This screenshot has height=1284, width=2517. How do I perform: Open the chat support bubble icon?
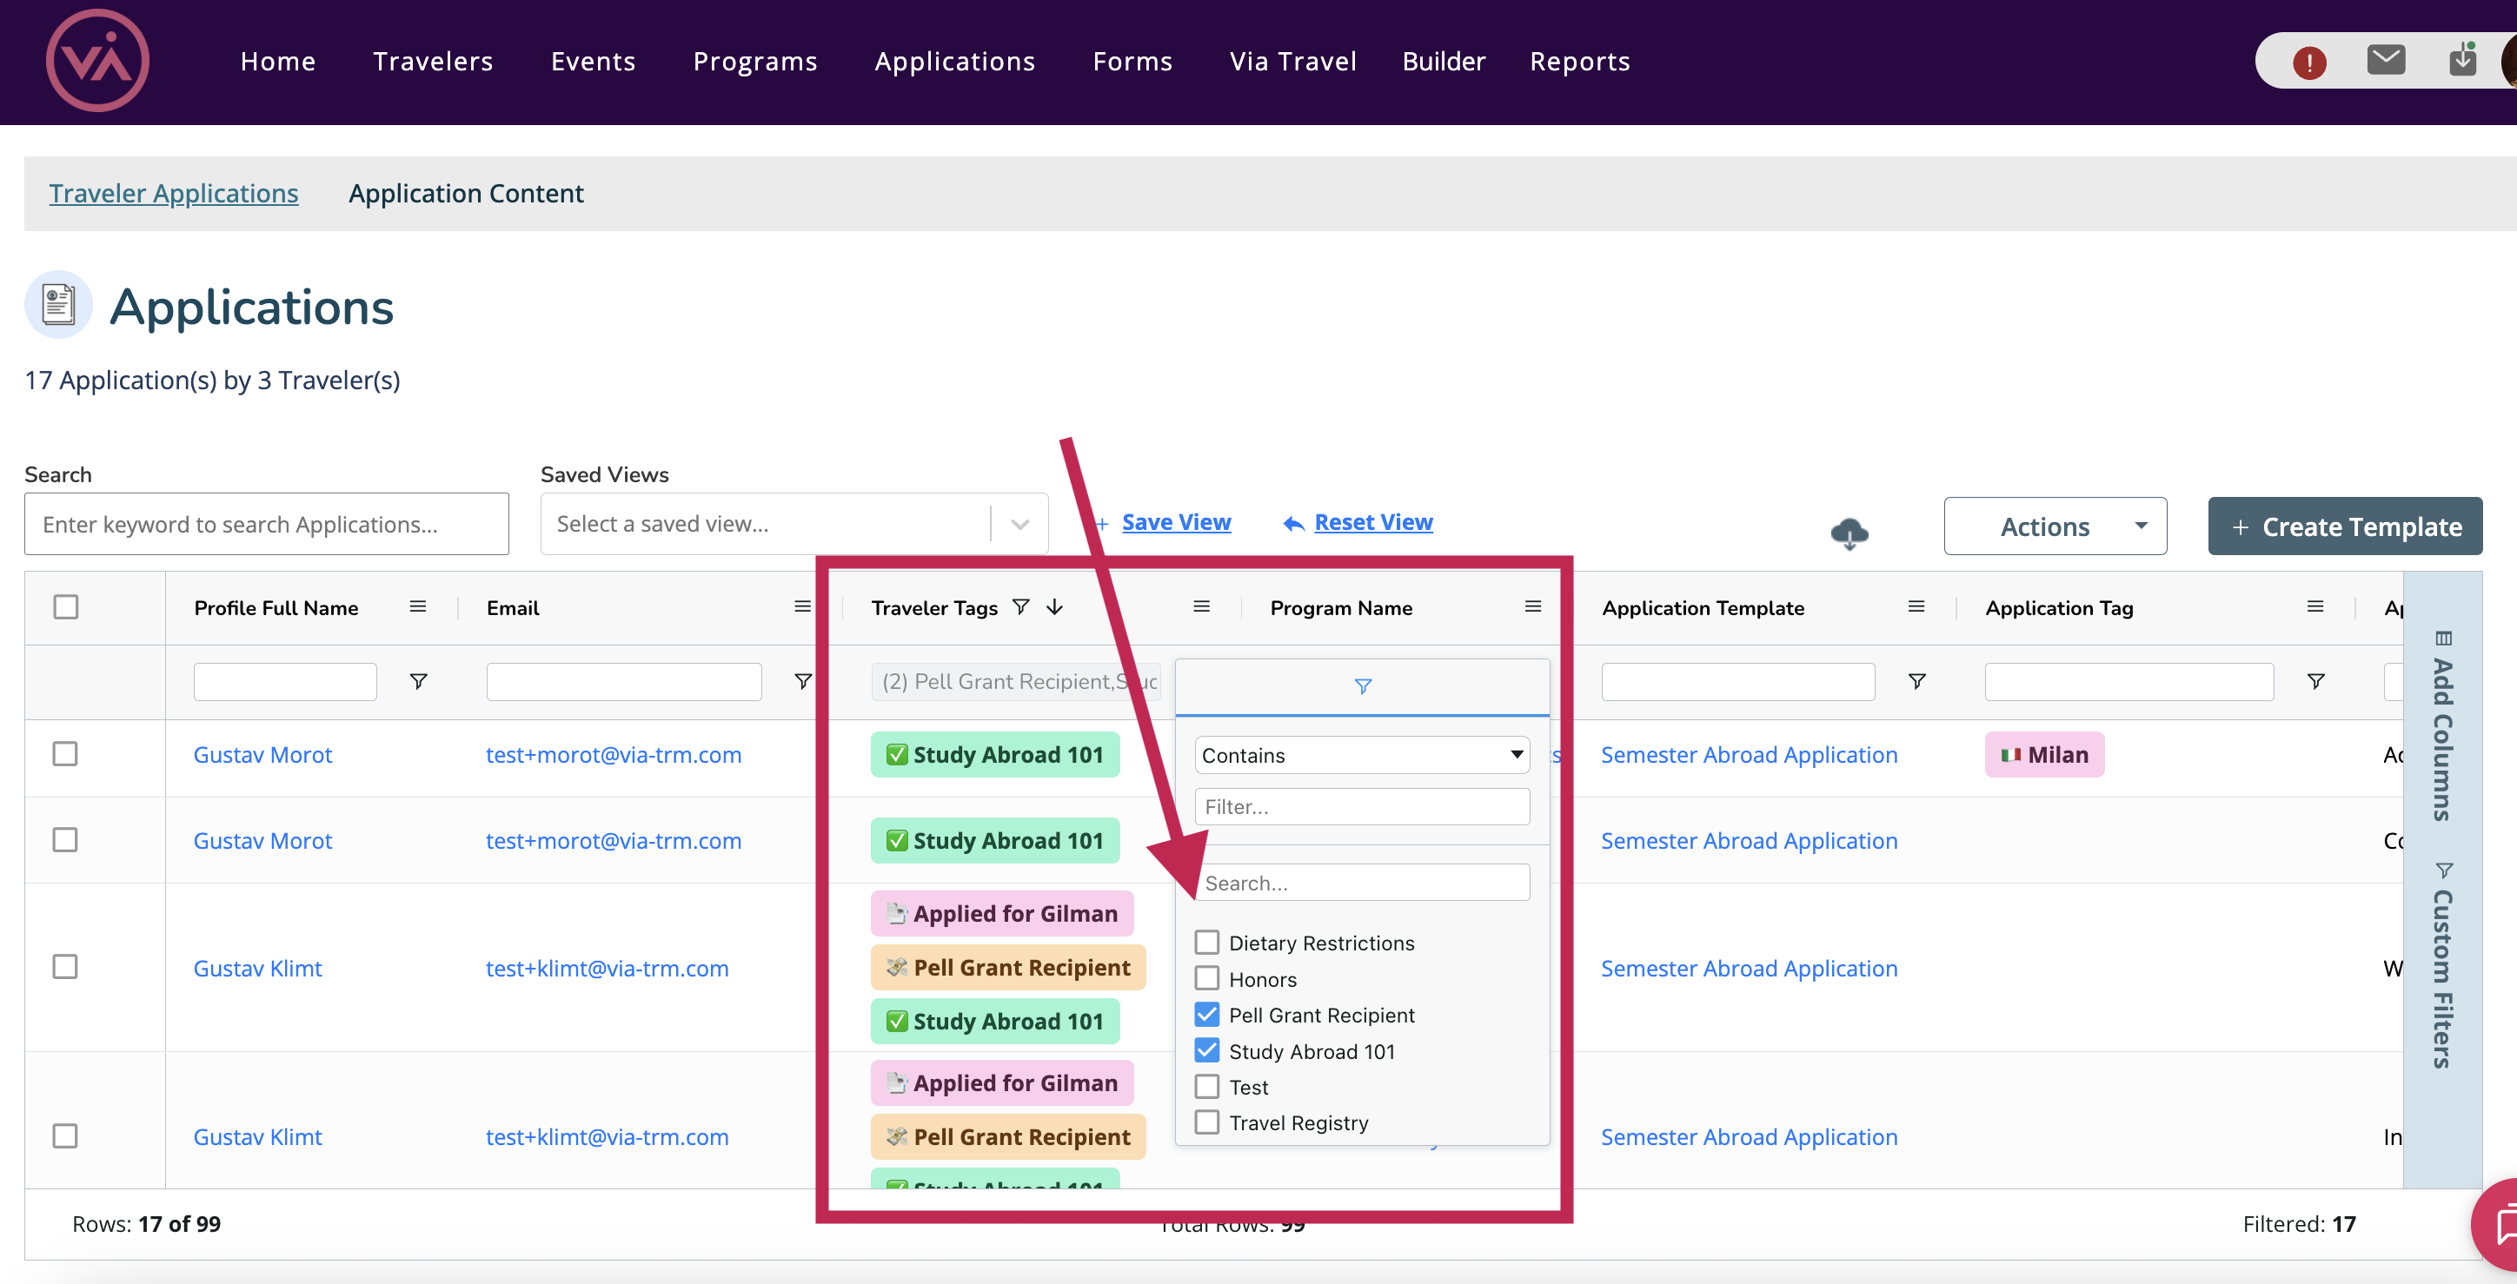(2500, 1226)
